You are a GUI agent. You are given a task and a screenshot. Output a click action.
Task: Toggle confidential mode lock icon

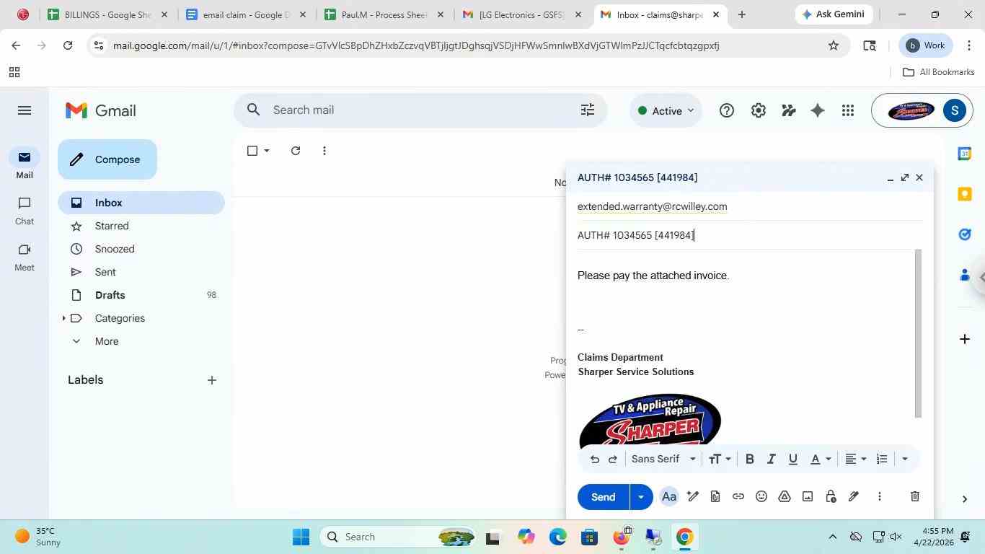coord(830,496)
